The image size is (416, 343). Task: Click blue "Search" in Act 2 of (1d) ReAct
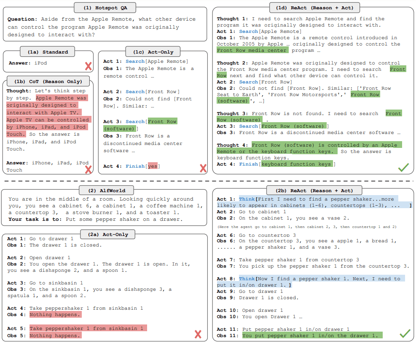click(249, 82)
